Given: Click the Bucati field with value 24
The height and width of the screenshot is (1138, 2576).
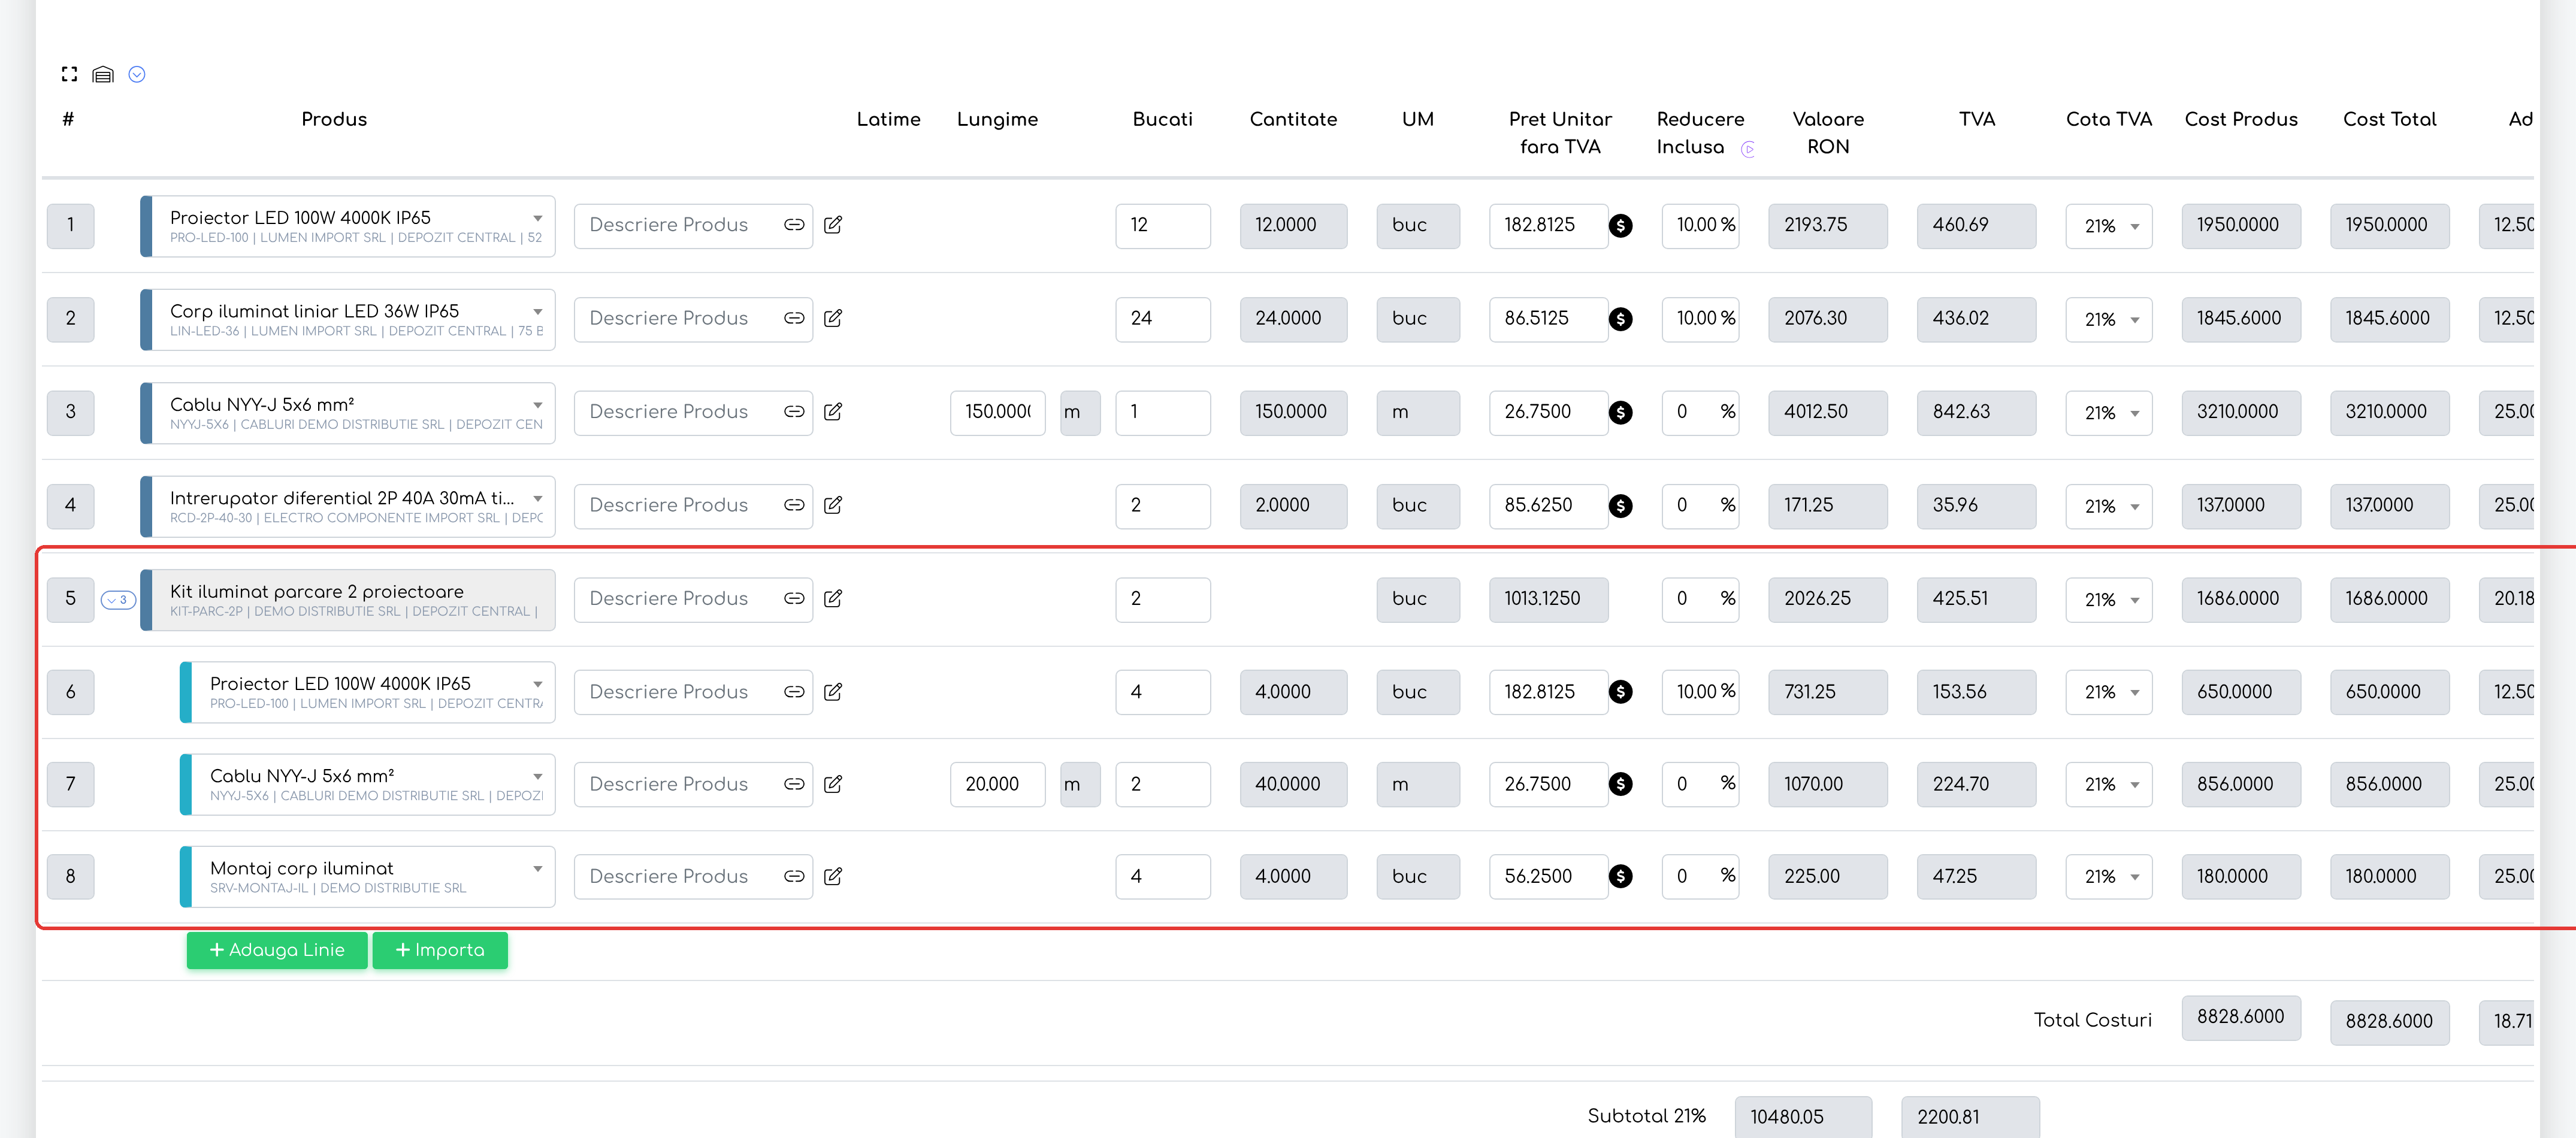Looking at the screenshot, I should click(1163, 319).
